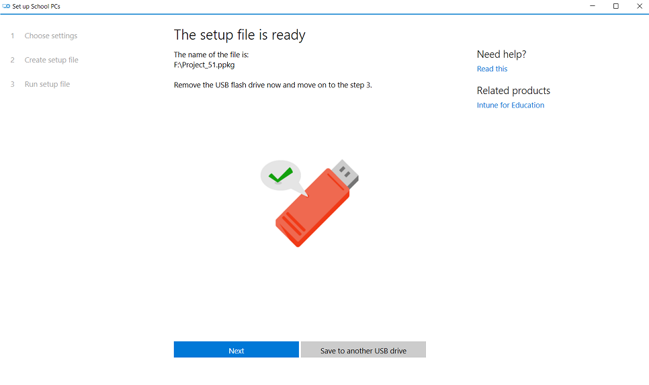Click Save to another USB drive
This screenshot has width=649, height=385.
(363, 350)
